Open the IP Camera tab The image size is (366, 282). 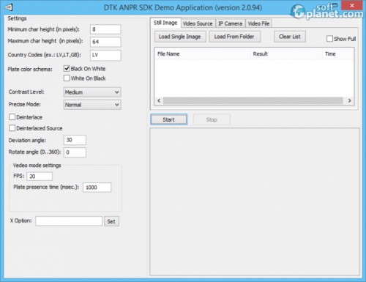[x=230, y=23]
